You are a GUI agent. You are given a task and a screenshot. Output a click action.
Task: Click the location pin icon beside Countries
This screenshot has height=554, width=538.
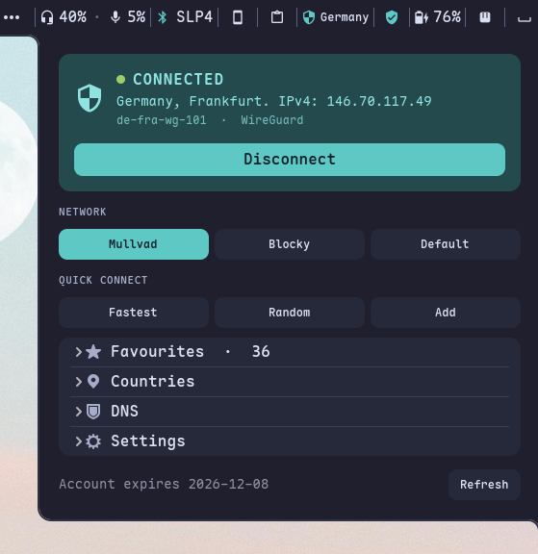point(93,382)
